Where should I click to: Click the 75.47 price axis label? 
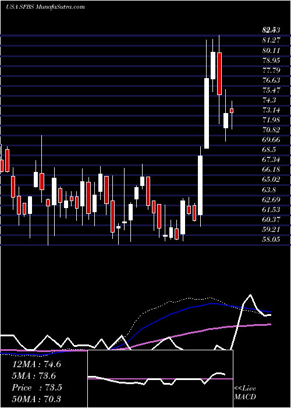pyautogui.click(x=271, y=90)
